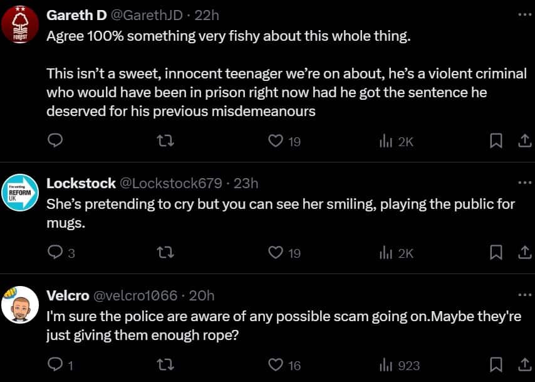
Task: Repost Gareth D's tweet
Action: coord(167,141)
